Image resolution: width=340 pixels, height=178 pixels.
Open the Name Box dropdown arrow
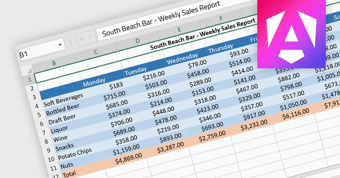(60, 45)
